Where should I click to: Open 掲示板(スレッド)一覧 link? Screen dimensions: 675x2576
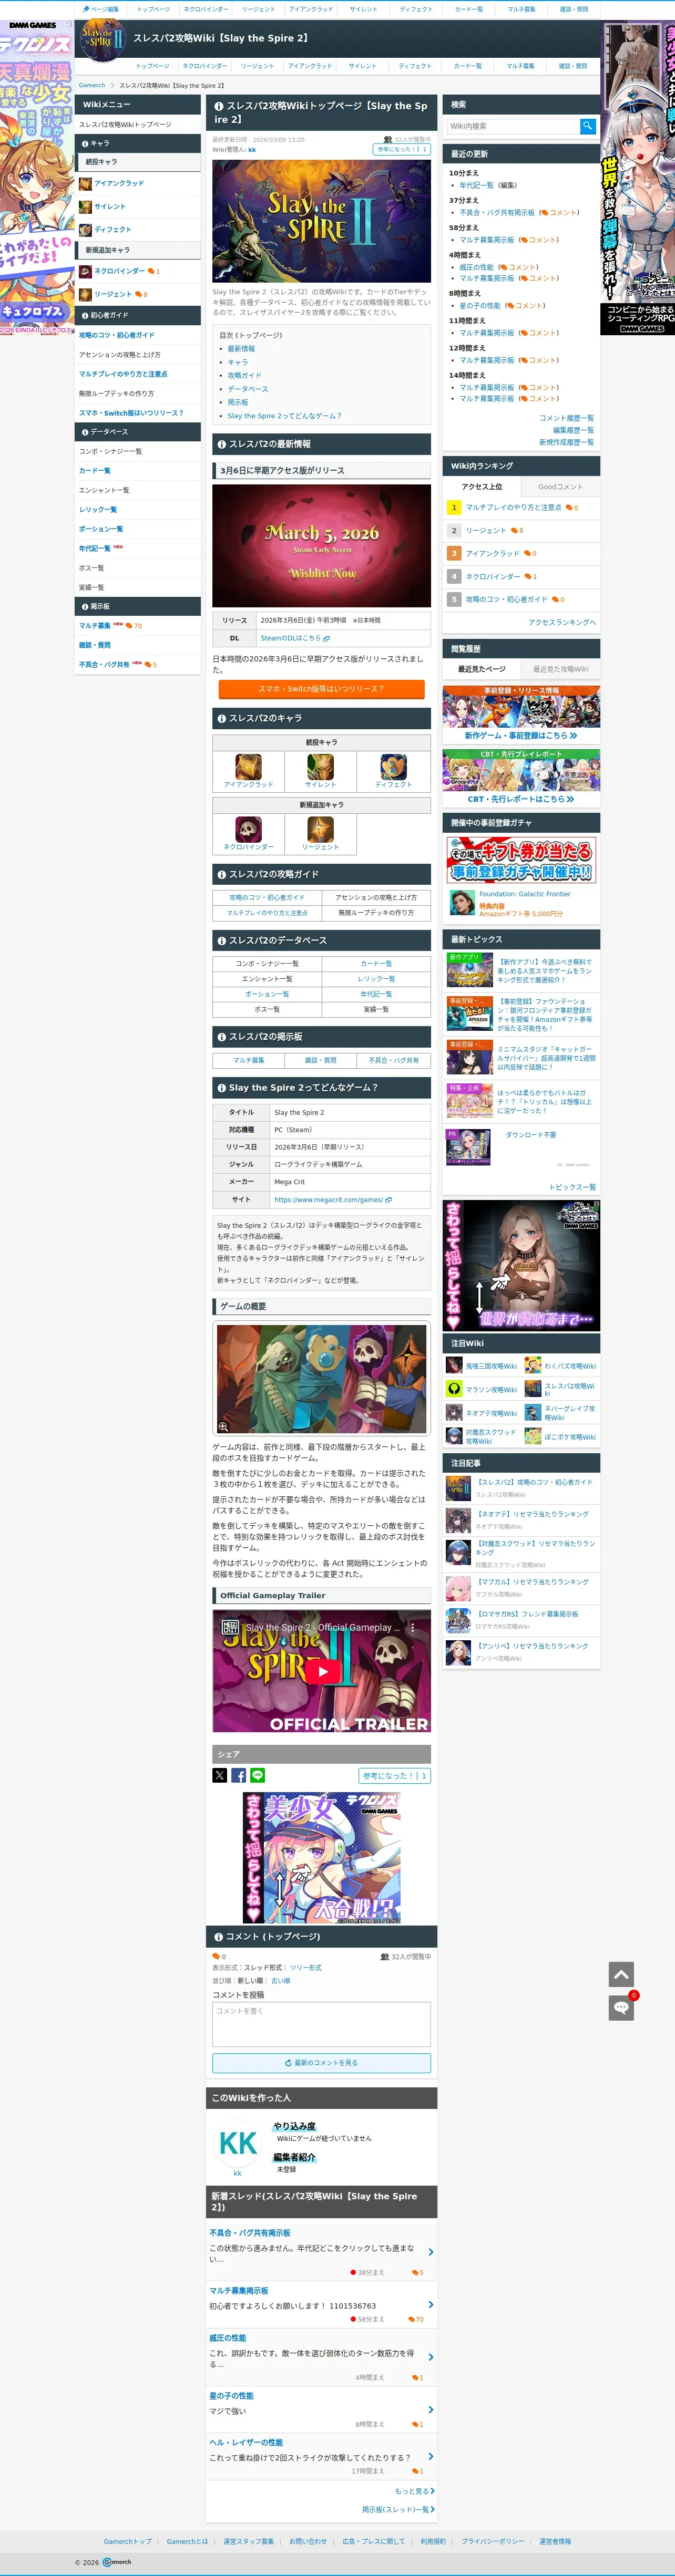(397, 2509)
